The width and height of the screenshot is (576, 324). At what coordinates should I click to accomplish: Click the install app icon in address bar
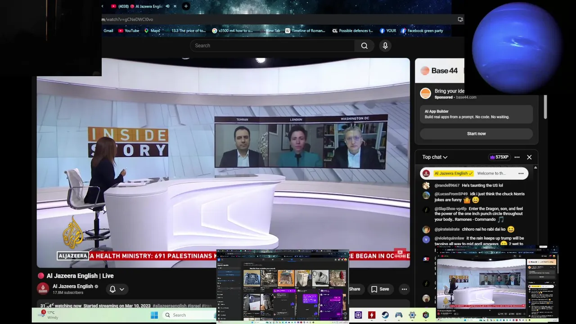coord(460,19)
